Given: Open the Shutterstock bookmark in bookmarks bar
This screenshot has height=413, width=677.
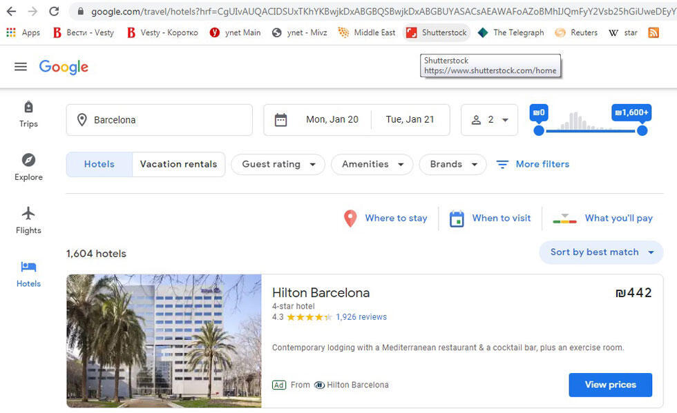Looking at the screenshot, I should (436, 32).
